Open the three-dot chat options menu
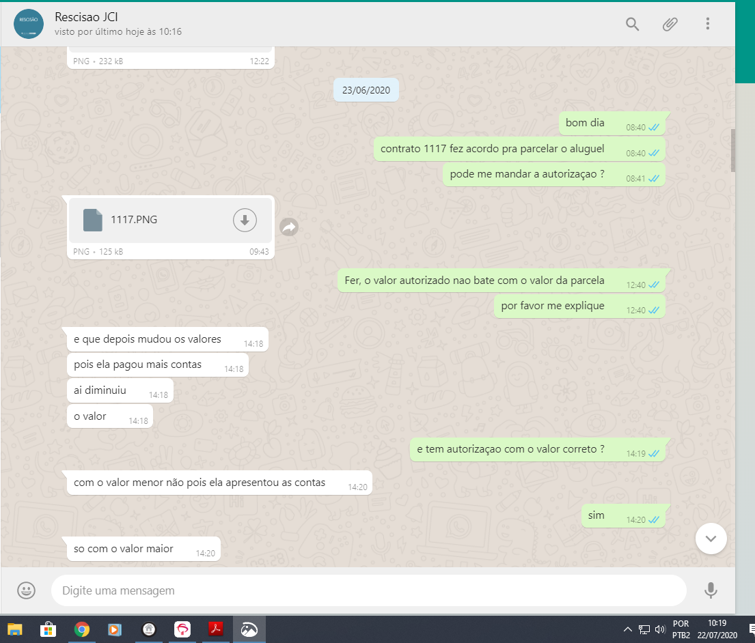Viewport: 755px width, 643px height. pyautogui.click(x=708, y=25)
